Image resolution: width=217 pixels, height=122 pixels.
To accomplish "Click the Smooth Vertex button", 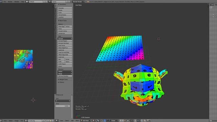I will tap(65, 31).
